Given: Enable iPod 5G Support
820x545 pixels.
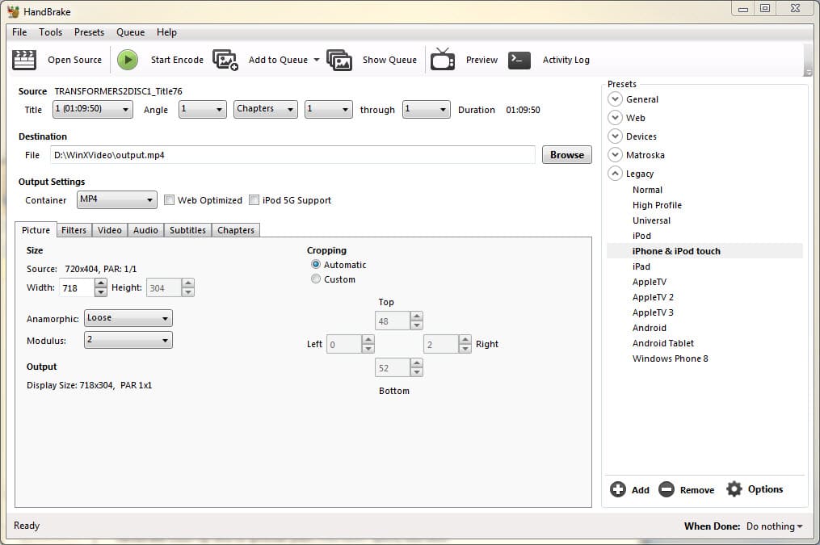Looking at the screenshot, I should pos(253,199).
